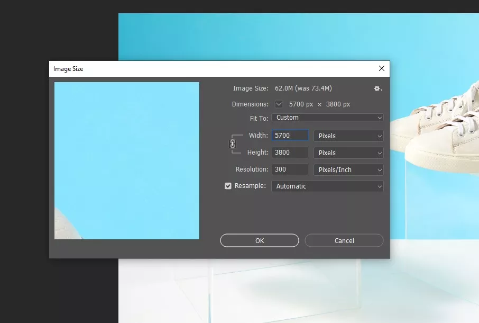
Task: Select the Resolution field showing 300
Action: (x=289, y=169)
